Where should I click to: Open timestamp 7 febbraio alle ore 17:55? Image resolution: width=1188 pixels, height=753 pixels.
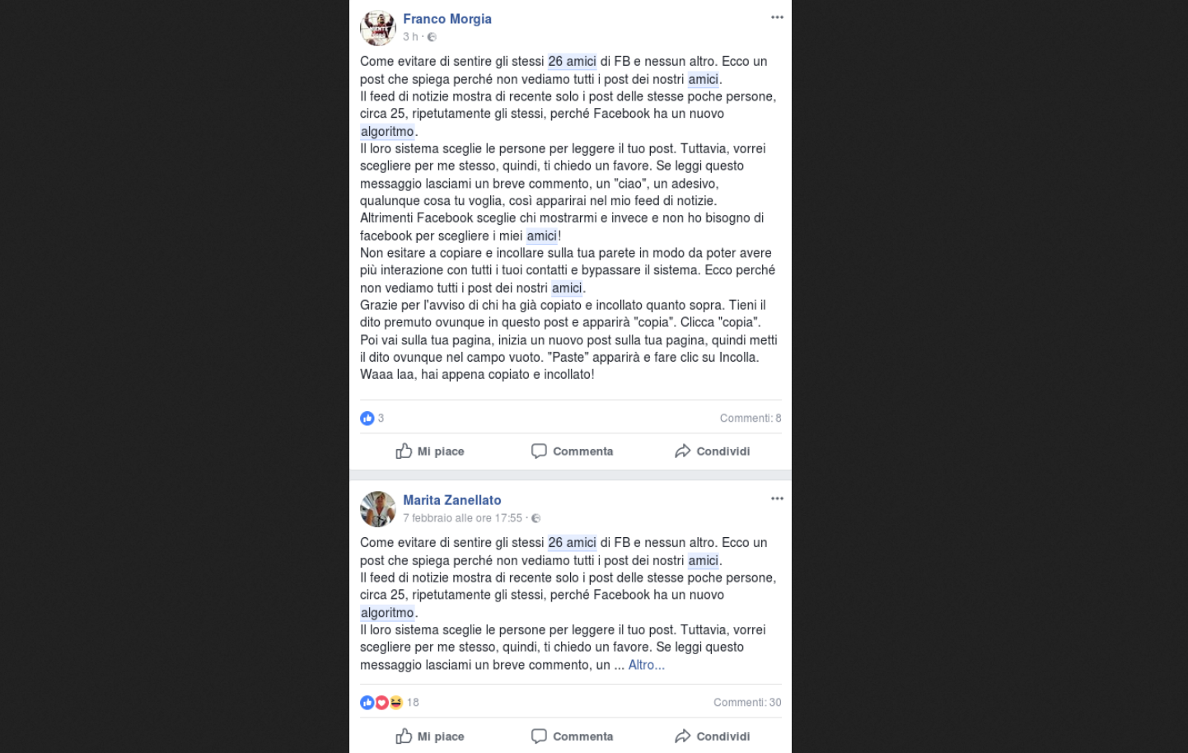pos(462,518)
